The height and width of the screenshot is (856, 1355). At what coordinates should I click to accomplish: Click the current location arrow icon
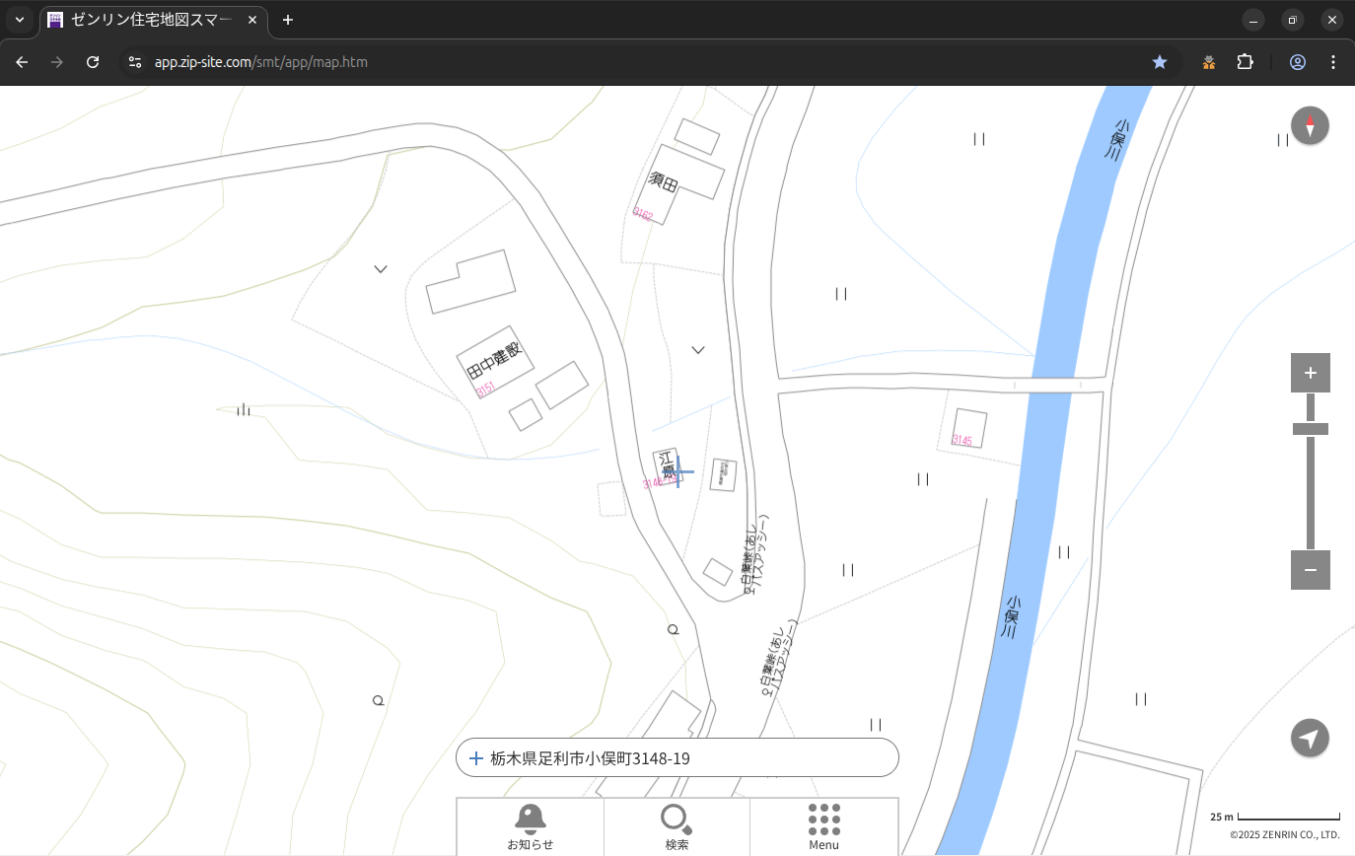pyautogui.click(x=1310, y=738)
